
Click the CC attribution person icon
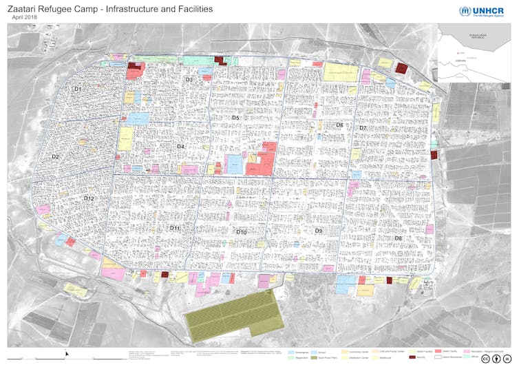(x=496, y=358)
